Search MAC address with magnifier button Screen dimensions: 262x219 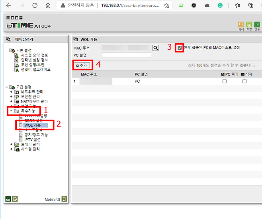click(156, 48)
